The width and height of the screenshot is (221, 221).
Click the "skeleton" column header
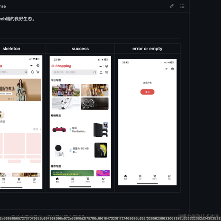[11, 49]
